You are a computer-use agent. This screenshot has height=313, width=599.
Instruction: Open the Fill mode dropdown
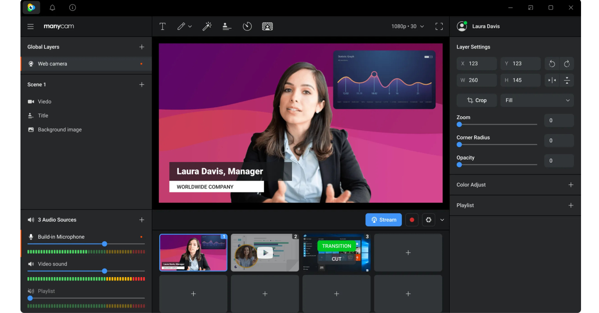click(537, 100)
